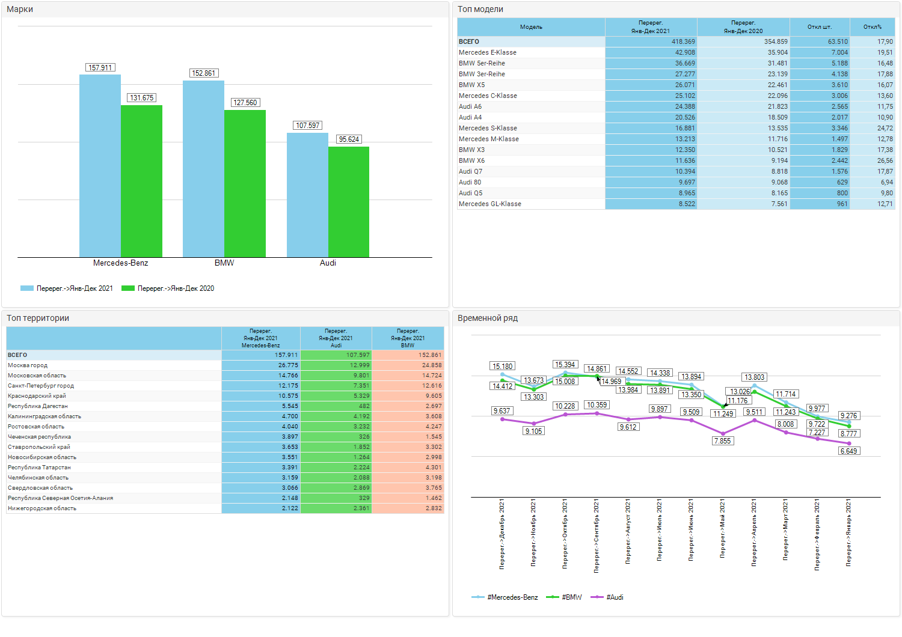Select the Audi Q5 row
The image size is (902, 637).
[676, 193]
